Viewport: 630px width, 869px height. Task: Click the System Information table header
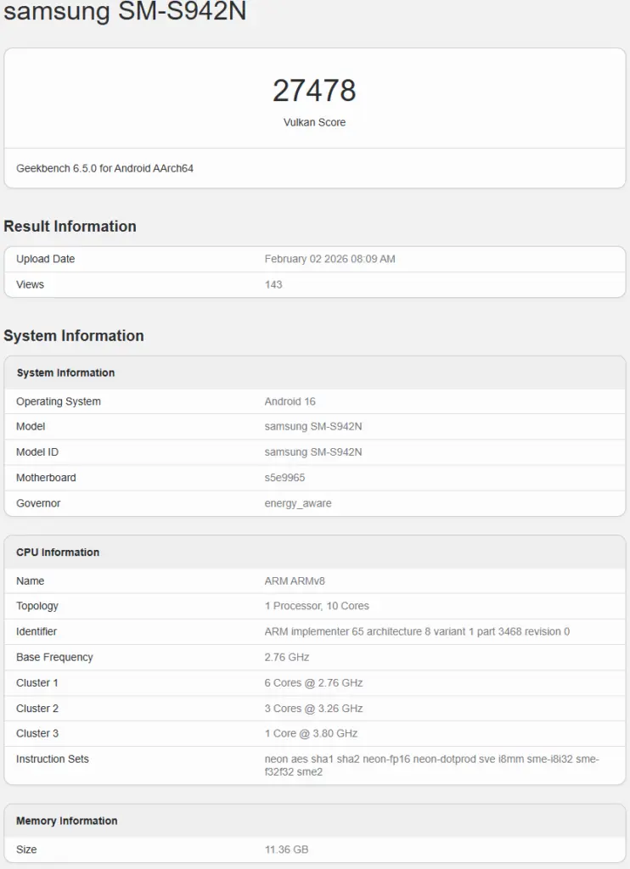click(x=65, y=373)
